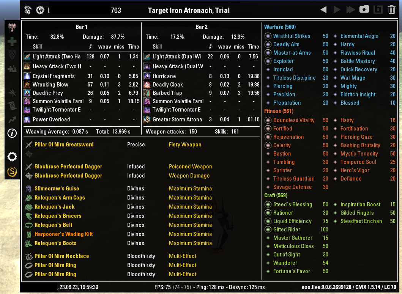Click Fortune's Favor champion skill

pos(292,271)
